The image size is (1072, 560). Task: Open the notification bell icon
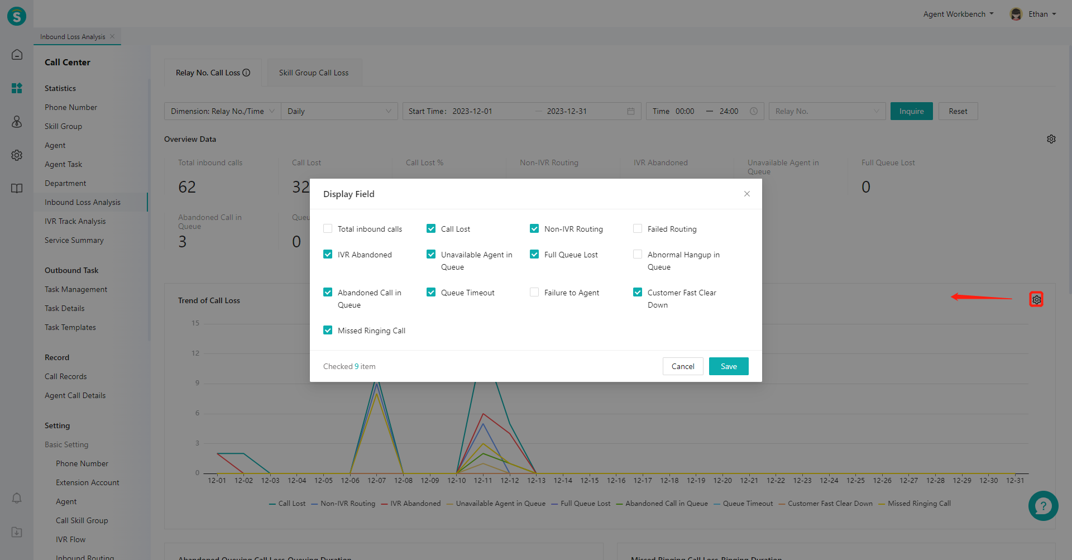click(17, 498)
